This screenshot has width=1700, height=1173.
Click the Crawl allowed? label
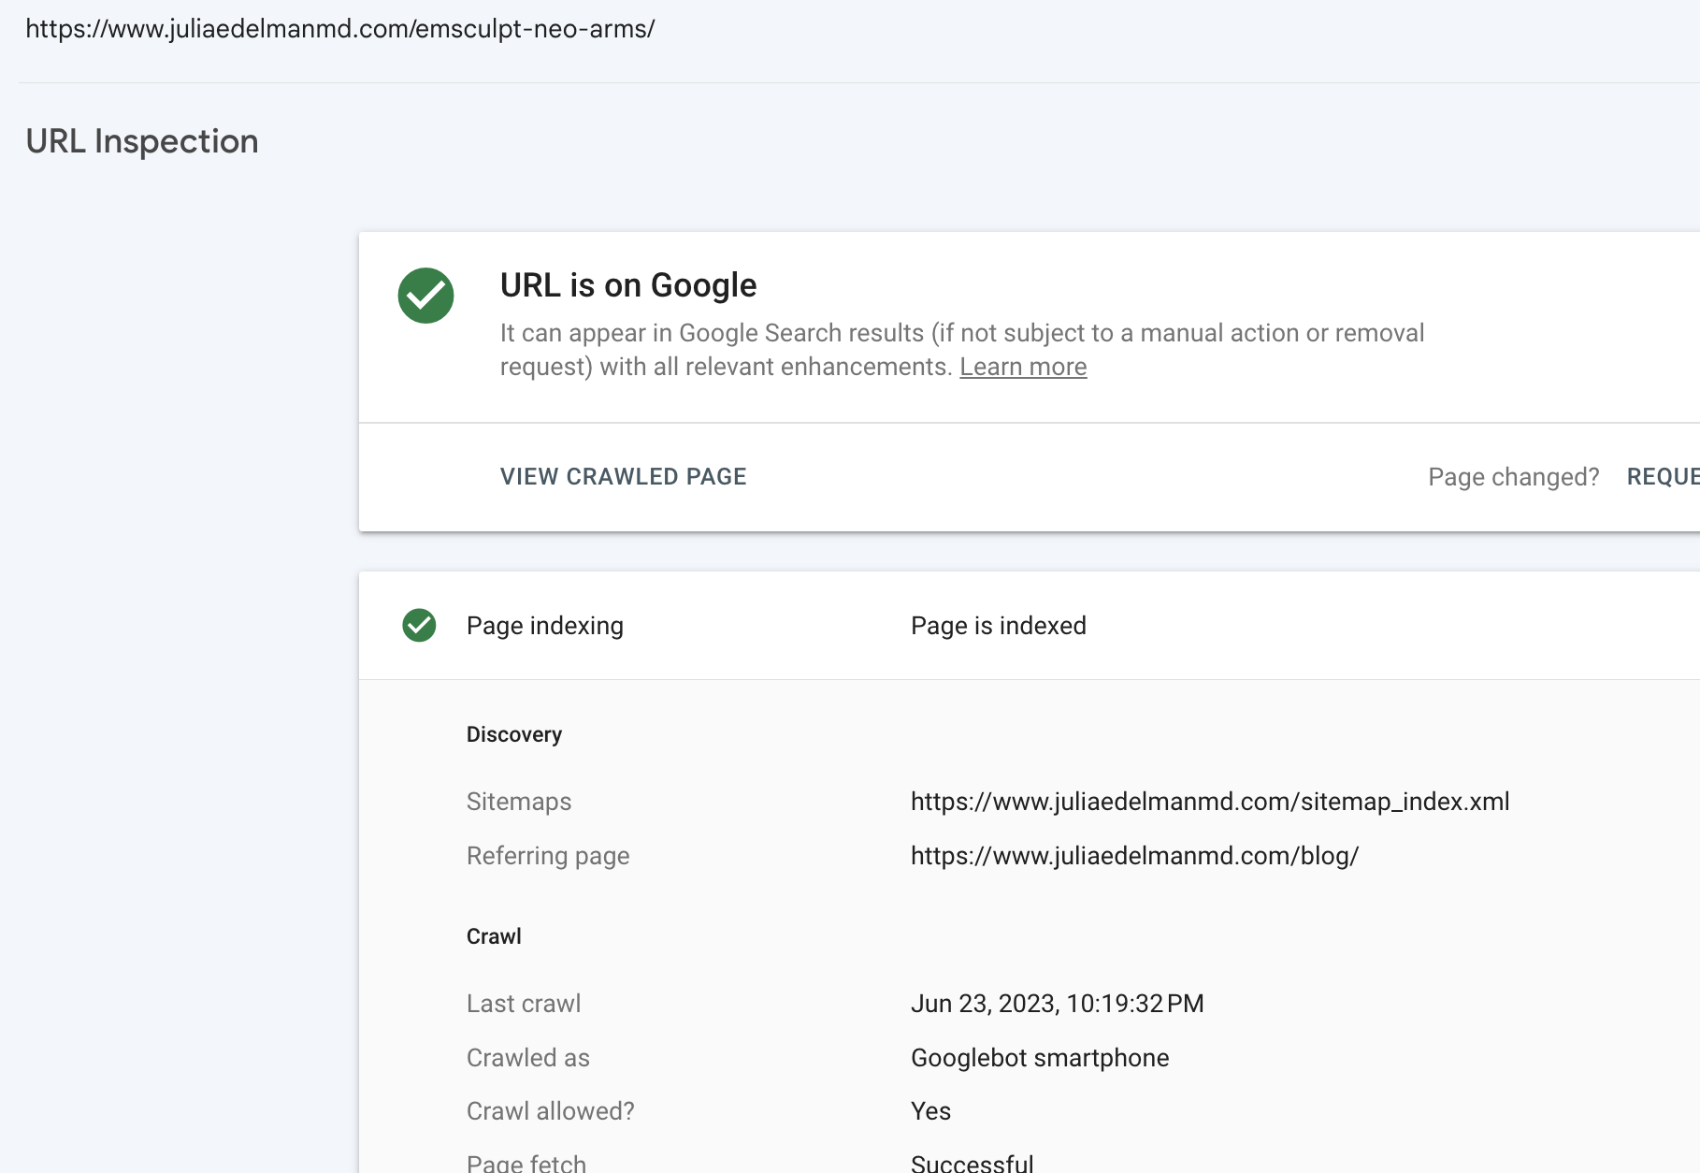550,1111
